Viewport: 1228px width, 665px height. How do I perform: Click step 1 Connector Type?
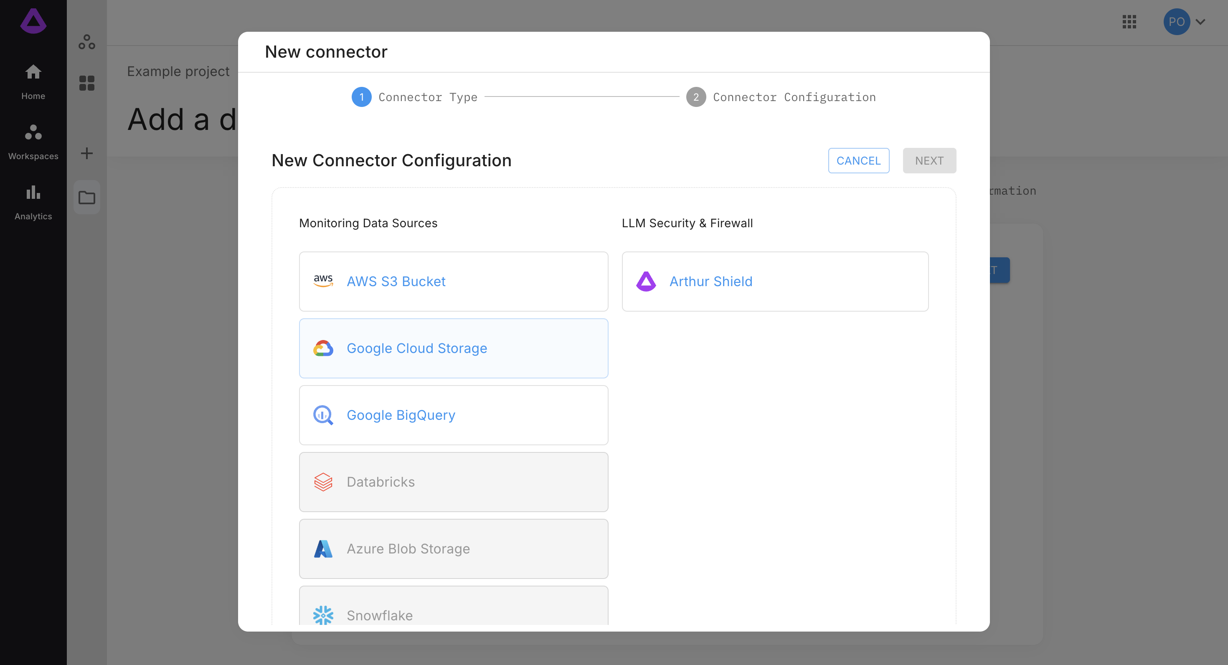(x=414, y=97)
